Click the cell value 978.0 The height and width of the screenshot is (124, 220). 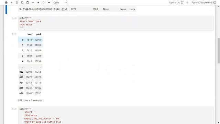point(38,56)
